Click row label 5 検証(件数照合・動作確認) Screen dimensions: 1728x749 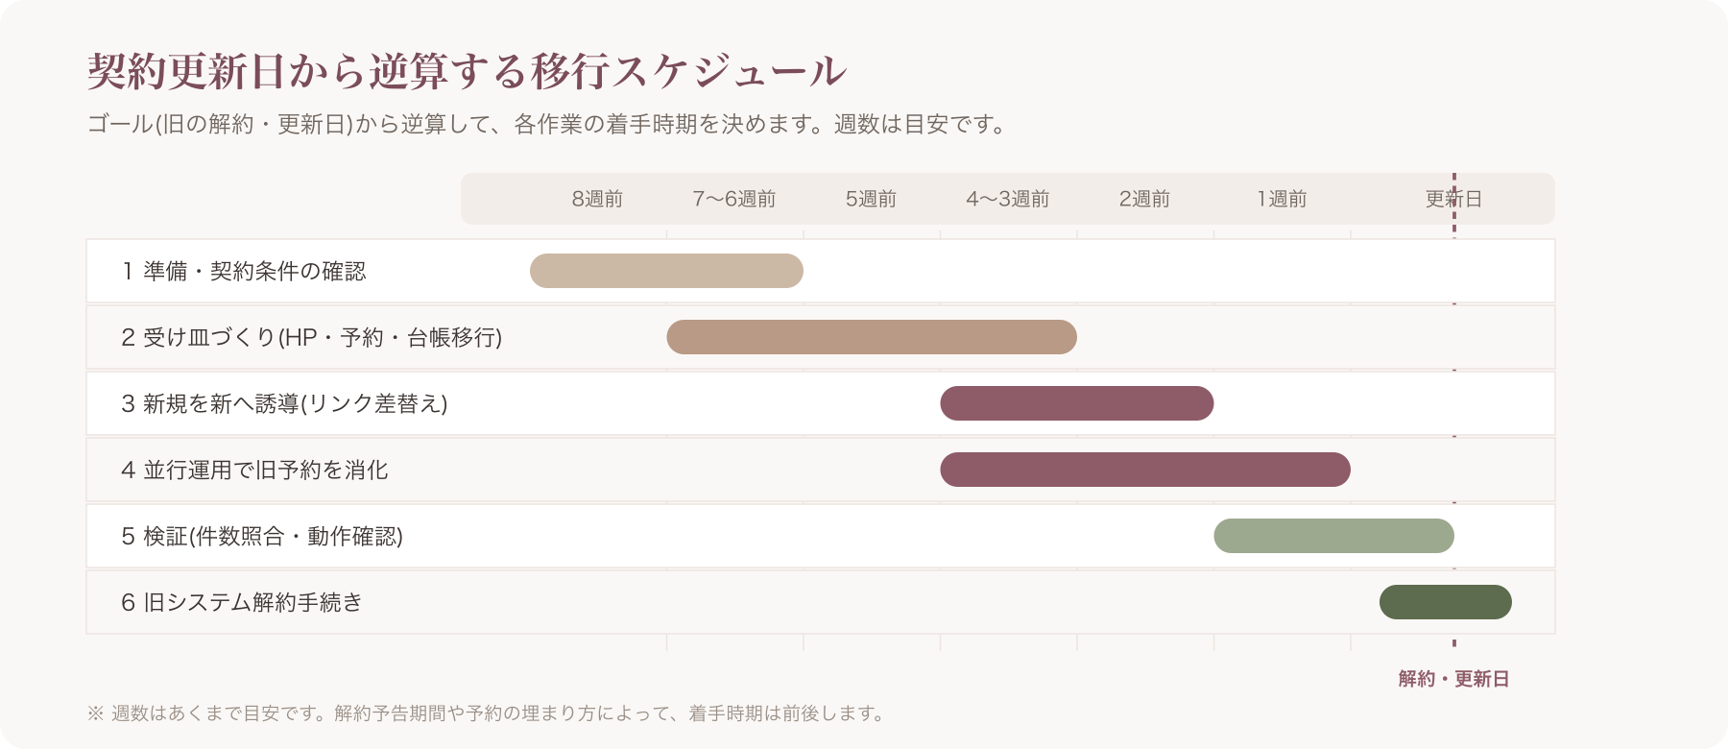coord(262,537)
